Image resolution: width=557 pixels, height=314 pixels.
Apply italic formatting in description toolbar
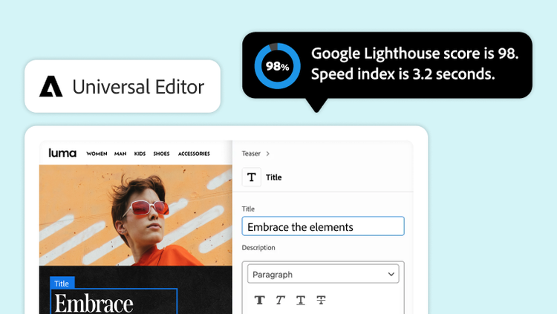[280, 300]
